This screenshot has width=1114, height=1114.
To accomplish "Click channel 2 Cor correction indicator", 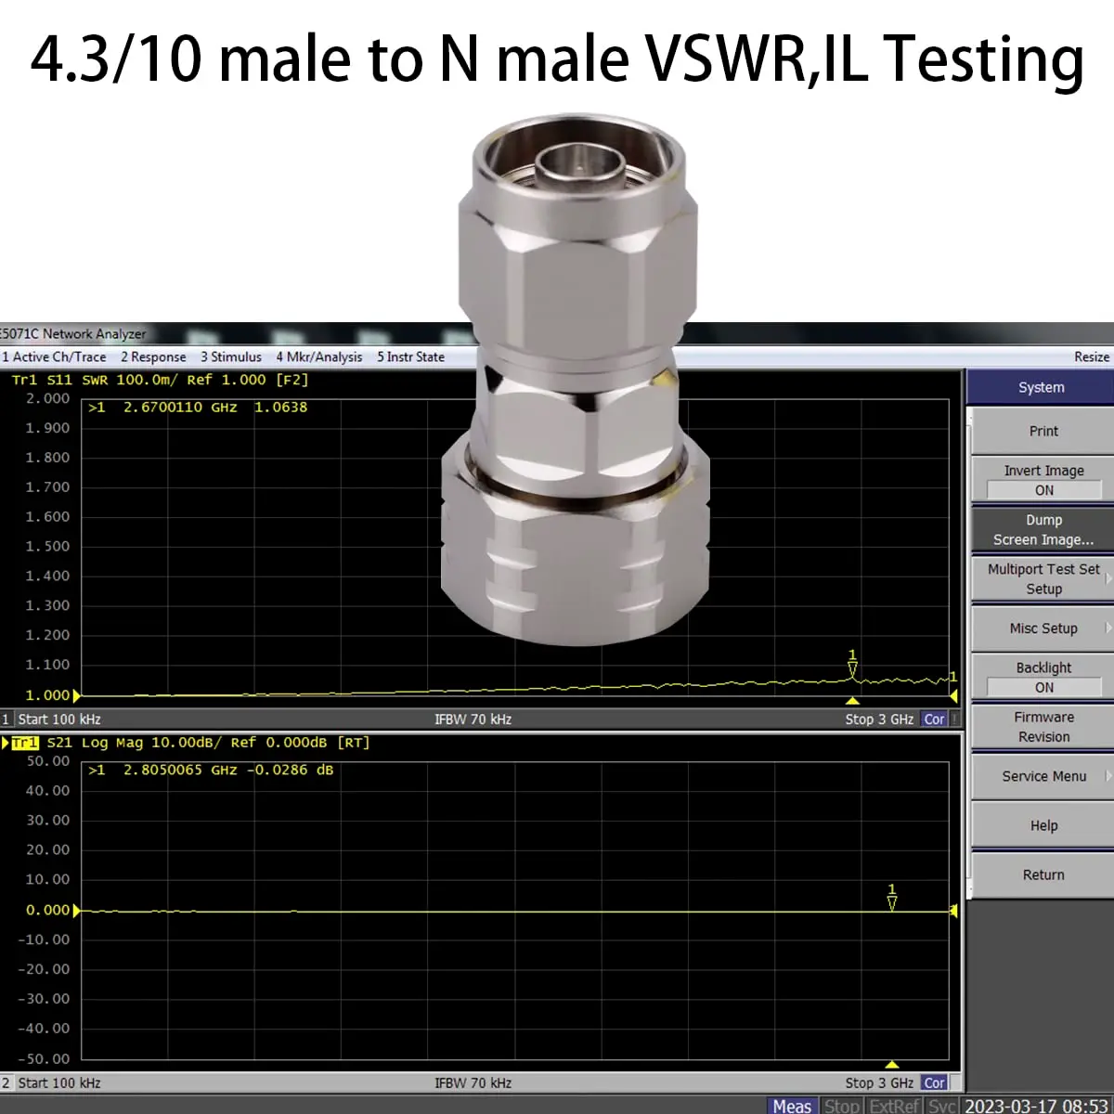I will (x=934, y=1082).
